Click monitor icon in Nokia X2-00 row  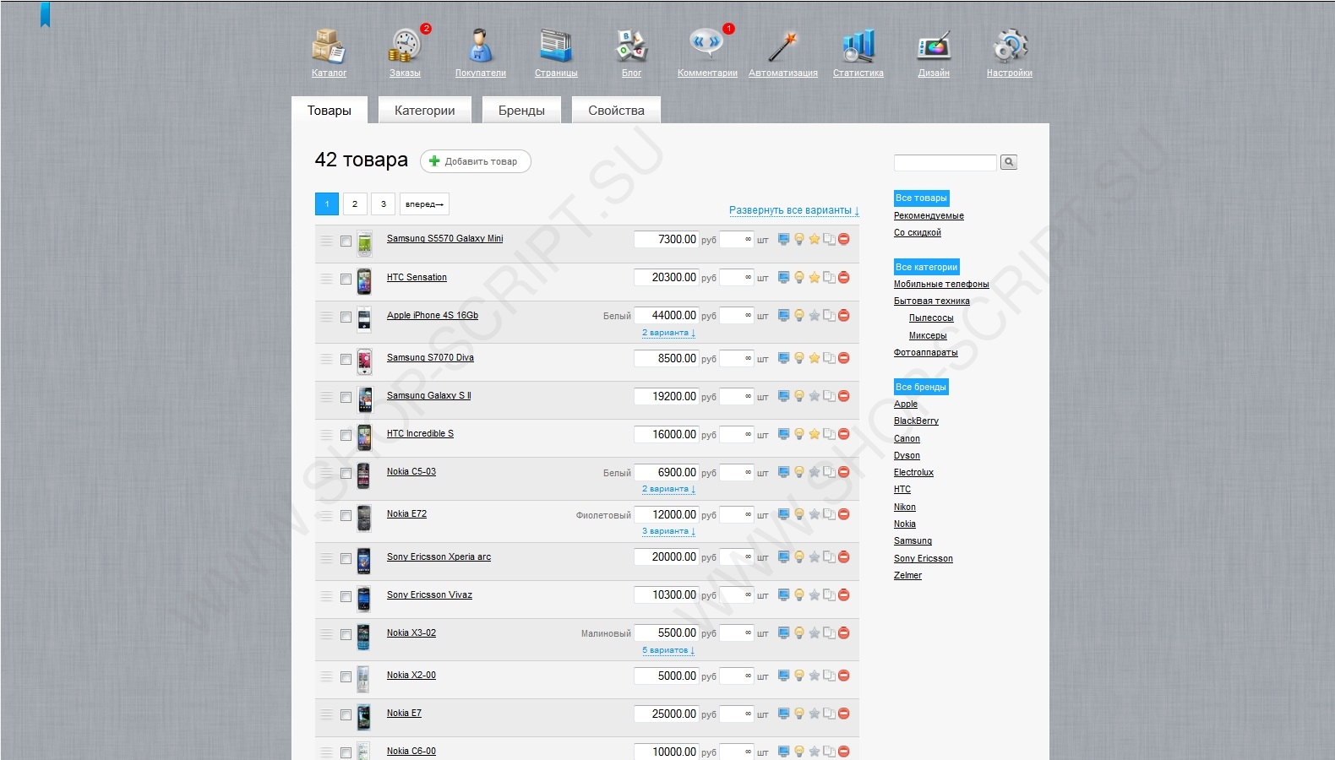(x=783, y=676)
